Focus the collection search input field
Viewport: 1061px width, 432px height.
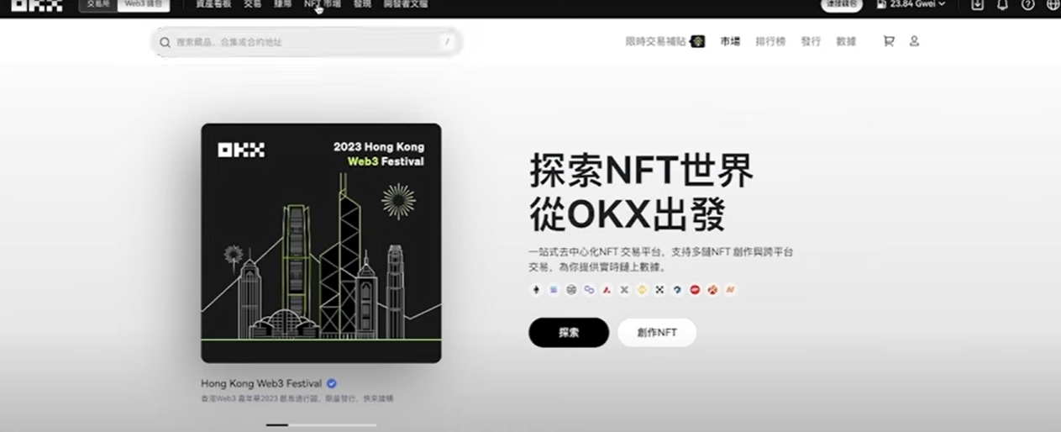[307, 42]
